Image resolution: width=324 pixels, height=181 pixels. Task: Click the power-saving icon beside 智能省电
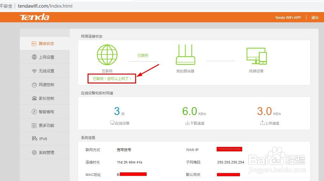pyautogui.click(x=34, y=112)
